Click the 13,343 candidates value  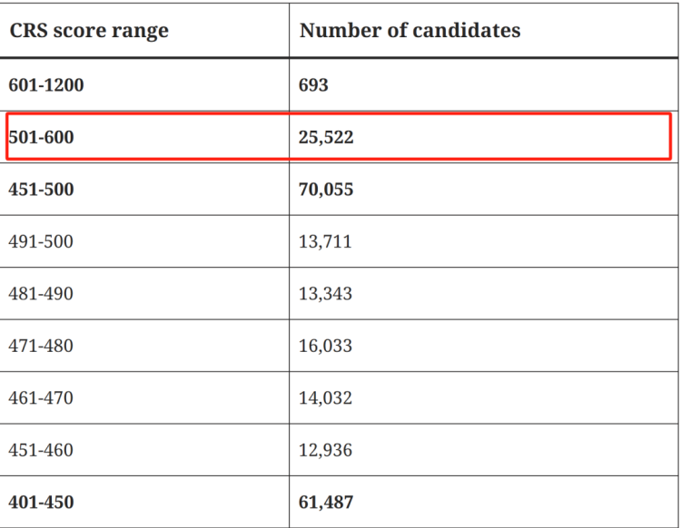click(325, 294)
